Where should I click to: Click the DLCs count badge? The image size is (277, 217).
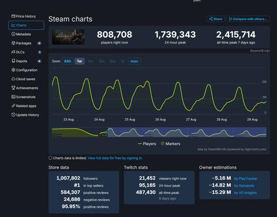point(39,52)
